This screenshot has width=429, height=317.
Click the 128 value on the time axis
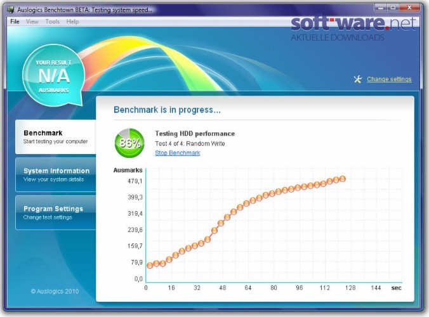350,288
